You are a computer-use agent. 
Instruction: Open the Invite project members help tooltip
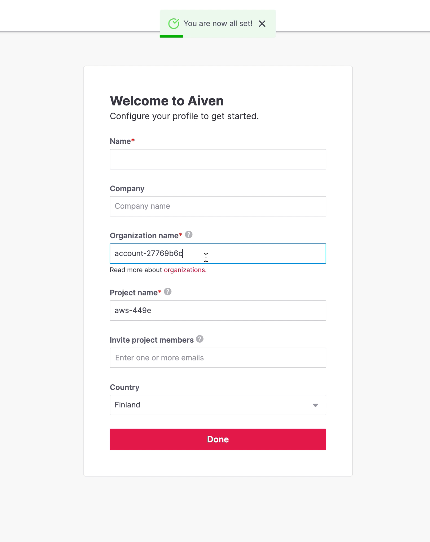point(200,339)
